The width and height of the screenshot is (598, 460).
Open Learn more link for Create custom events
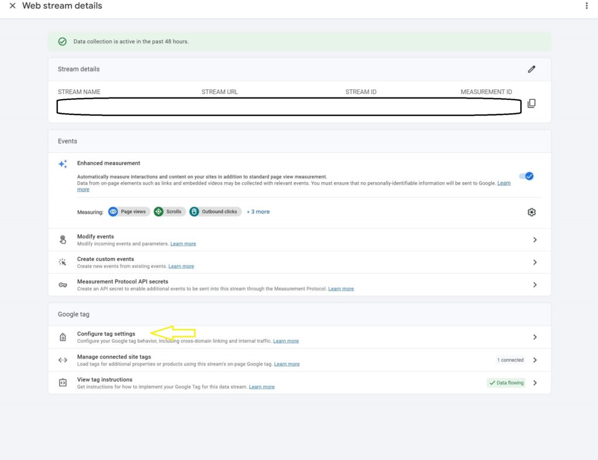tap(181, 266)
